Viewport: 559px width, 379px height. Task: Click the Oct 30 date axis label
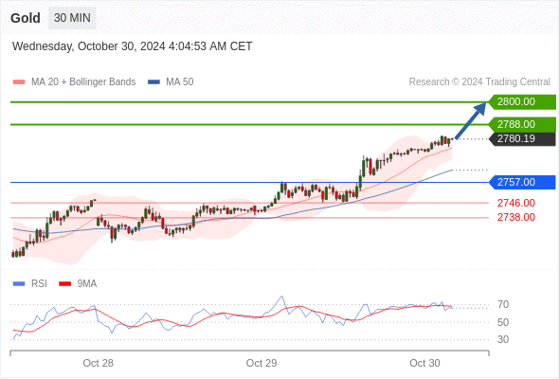click(x=424, y=363)
